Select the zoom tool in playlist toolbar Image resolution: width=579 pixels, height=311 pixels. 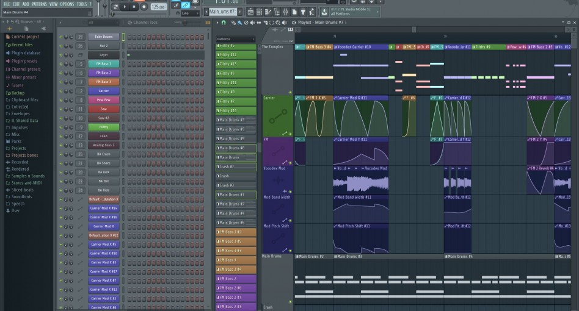(x=276, y=23)
